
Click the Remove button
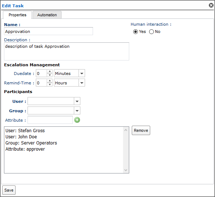[x=141, y=130]
